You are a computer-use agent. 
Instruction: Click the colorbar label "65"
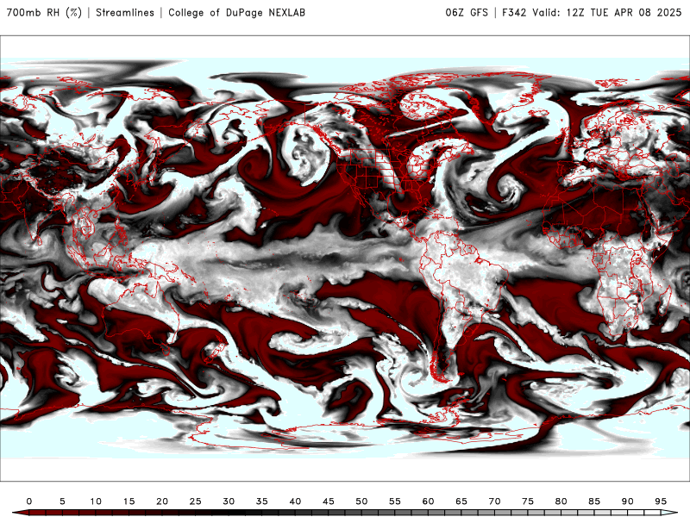point(461,501)
